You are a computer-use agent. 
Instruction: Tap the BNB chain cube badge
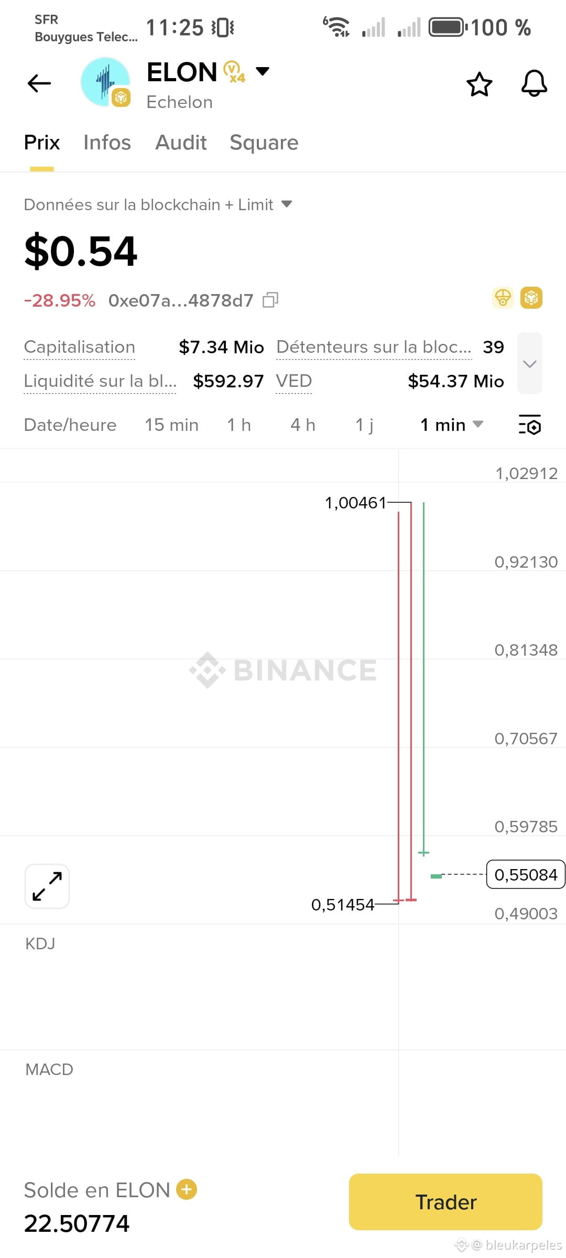coord(531,298)
